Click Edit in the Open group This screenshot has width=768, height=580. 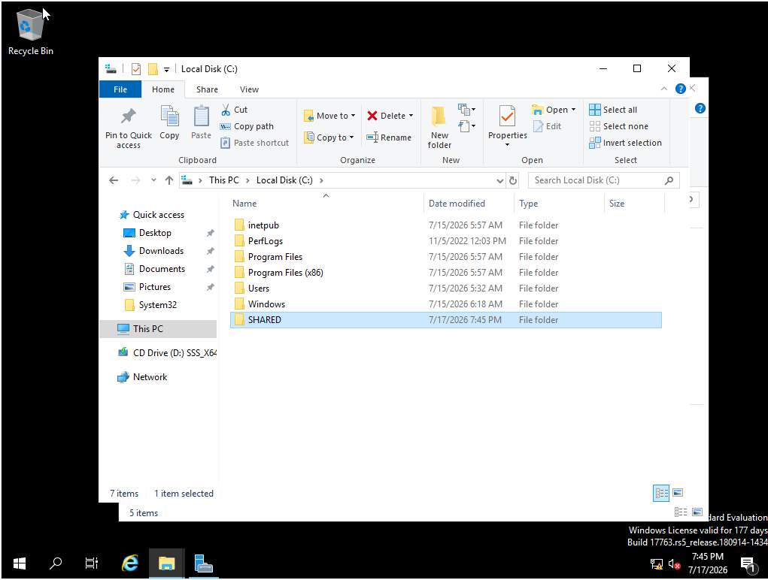tap(547, 126)
